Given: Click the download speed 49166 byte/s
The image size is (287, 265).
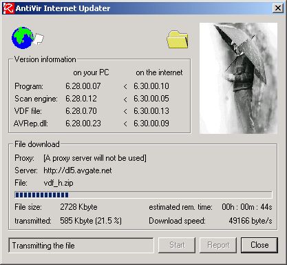Looking at the screenshot, I should click(251, 221).
